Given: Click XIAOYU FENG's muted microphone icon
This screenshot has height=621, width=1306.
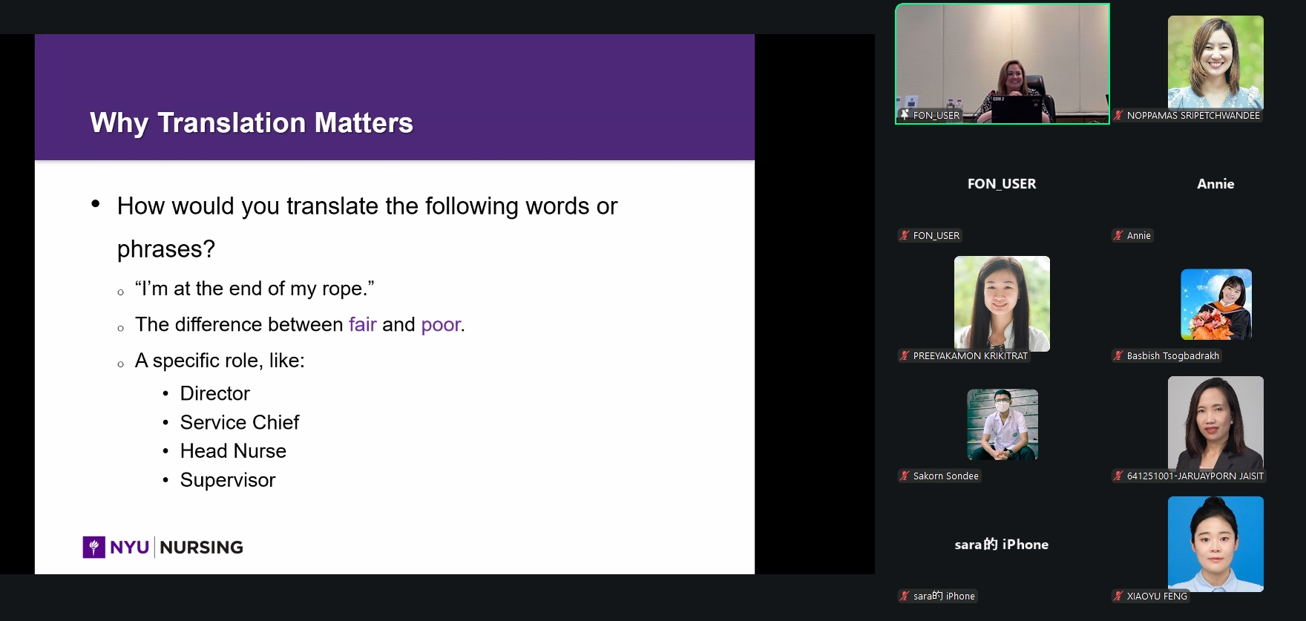Looking at the screenshot, I should [x=1118, y=596].
